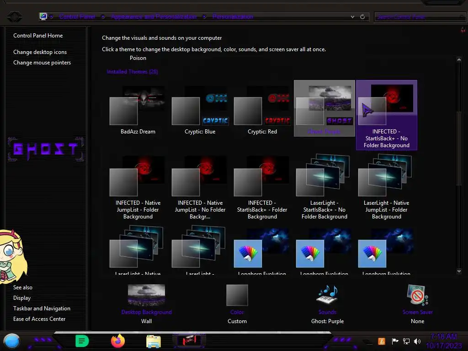
Task: Click the control panel icon in address bar
Action: (x=43, y=16)
